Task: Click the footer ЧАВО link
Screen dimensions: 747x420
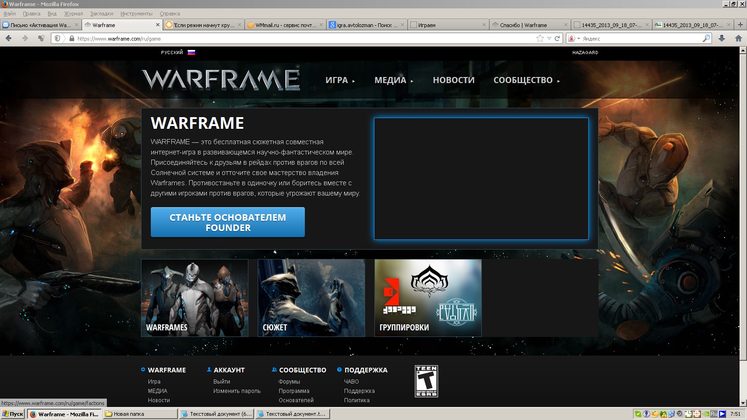Action: pos(352,382)
